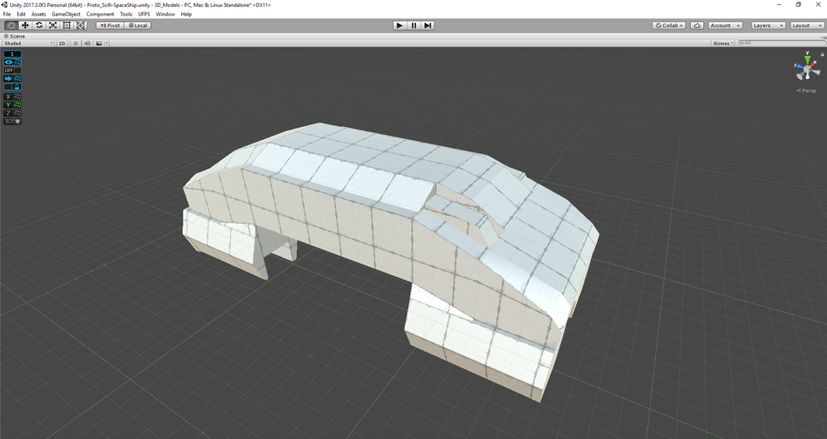Toggle Pivot handle position
The width and height of the screenshot is (827, 439).
point(110,26)
